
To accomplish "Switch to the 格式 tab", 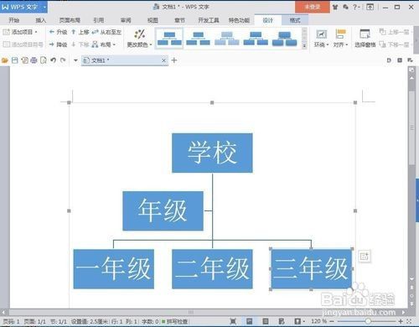I will pos(295,20).
